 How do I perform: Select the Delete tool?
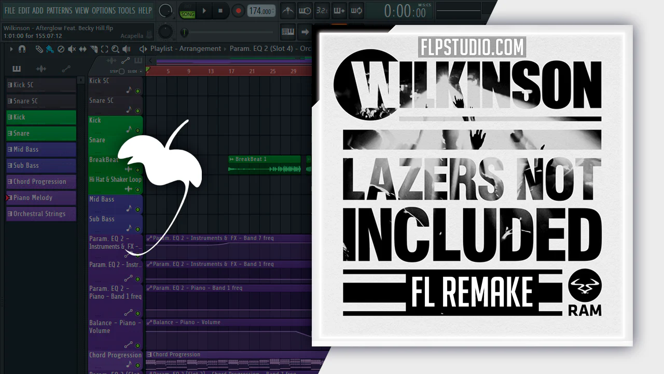tap(61, 49)
